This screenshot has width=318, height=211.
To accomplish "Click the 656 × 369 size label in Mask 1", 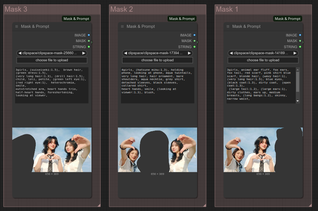I will (x=263, y=174).
